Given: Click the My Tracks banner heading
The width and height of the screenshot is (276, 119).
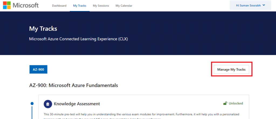Looking at the screenshot, I should 43,29.
